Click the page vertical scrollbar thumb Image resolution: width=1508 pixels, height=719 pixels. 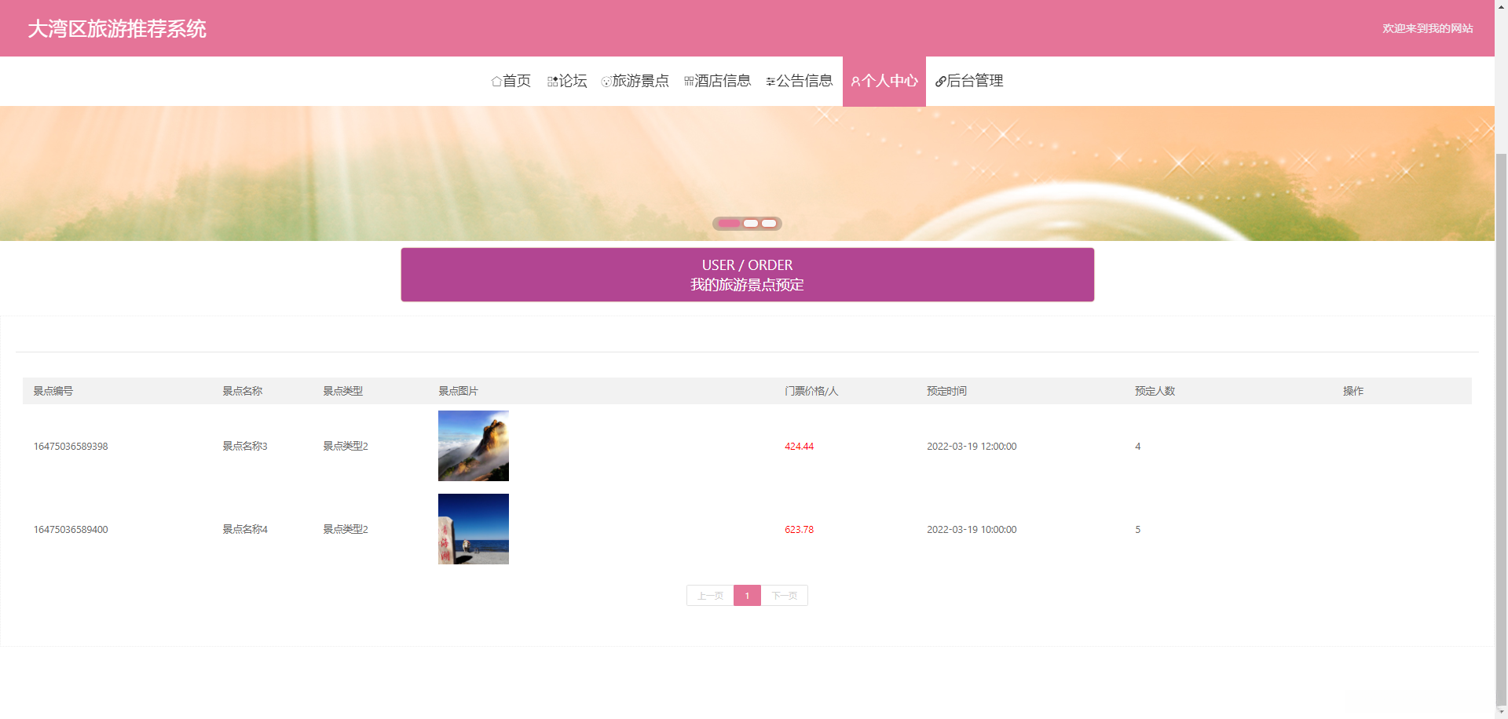1501,428
